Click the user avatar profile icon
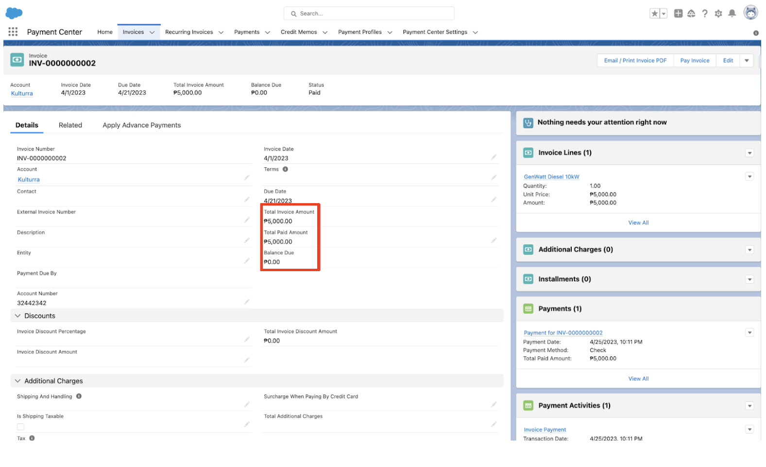 (750, 13)
